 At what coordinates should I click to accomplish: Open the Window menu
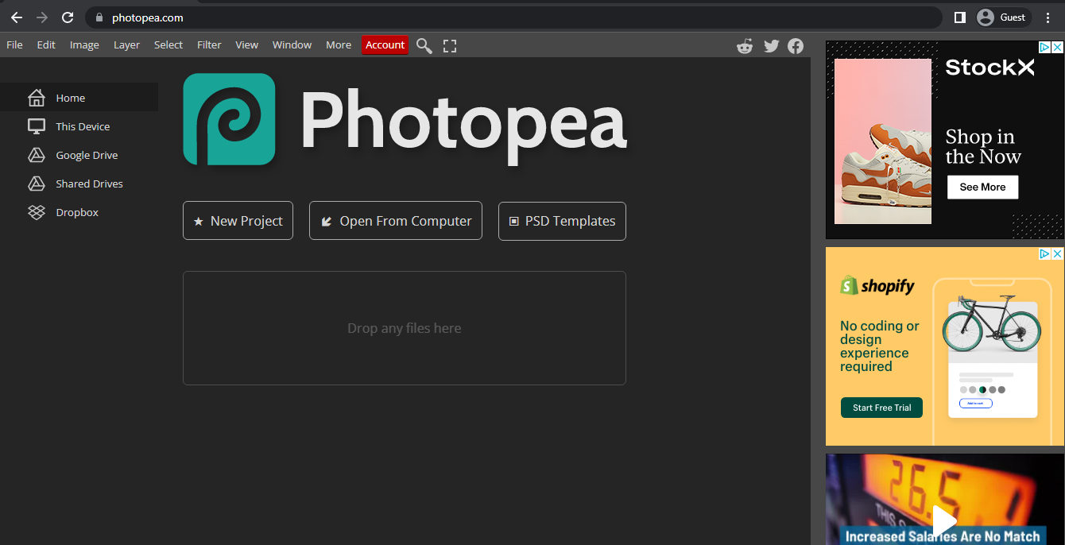[292, 45]
